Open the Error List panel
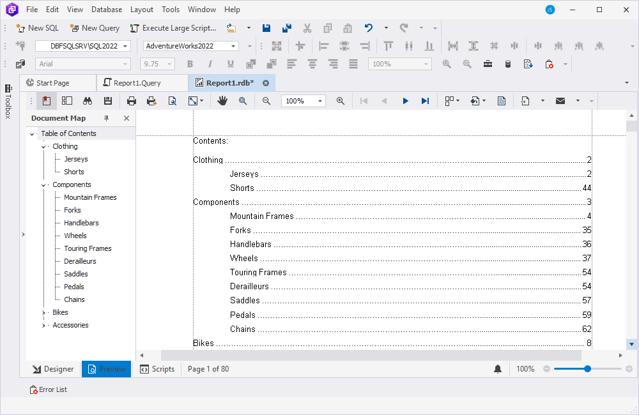Viewport: 639px width, 415px height. [48, 389]
